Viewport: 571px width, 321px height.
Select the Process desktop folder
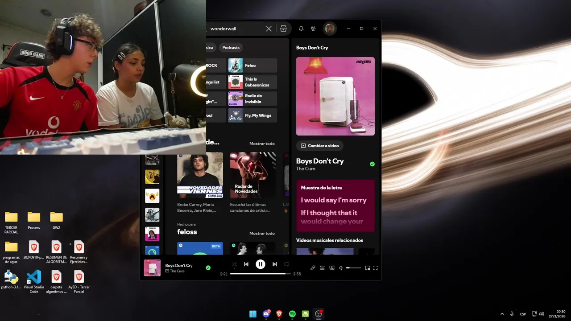34,221
